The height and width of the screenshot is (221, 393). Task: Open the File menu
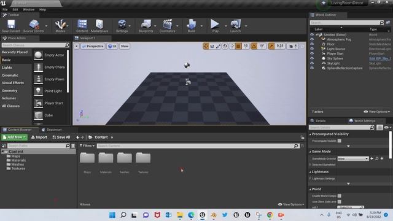pos(5,10)
